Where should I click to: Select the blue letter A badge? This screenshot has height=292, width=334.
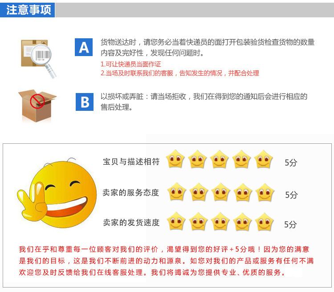[84, 47]
